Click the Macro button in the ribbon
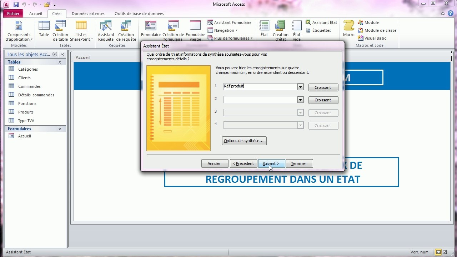Screen dimensions: 457x257 pyautogui.click(x=349, y=29)
